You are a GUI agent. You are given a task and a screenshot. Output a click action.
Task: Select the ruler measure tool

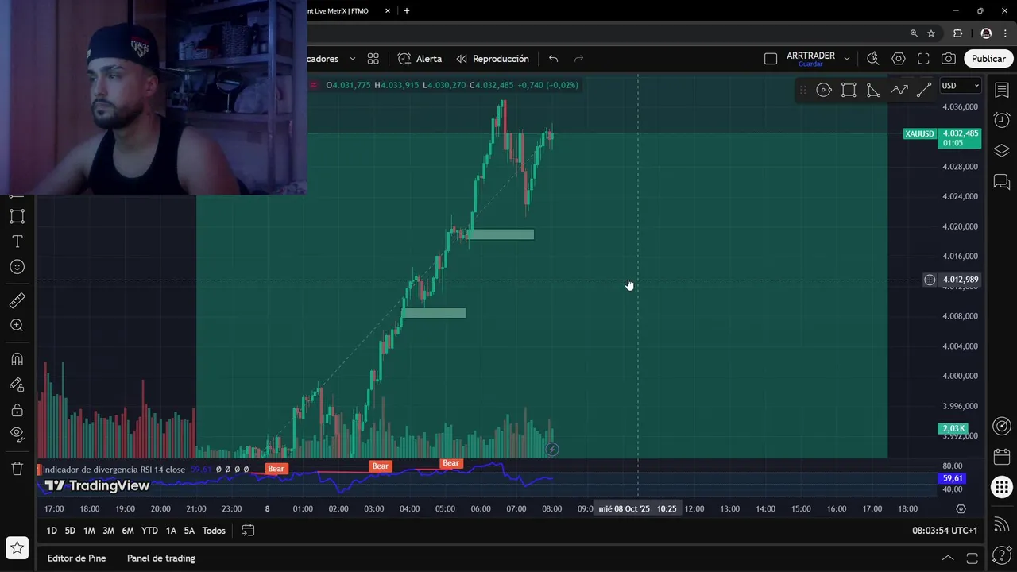[x=17, y=300]
